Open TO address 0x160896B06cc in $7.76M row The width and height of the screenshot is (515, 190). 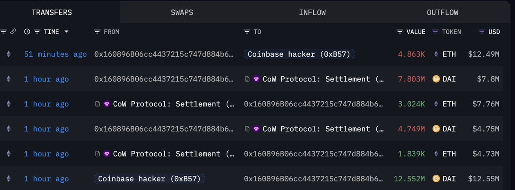point(314,104)
